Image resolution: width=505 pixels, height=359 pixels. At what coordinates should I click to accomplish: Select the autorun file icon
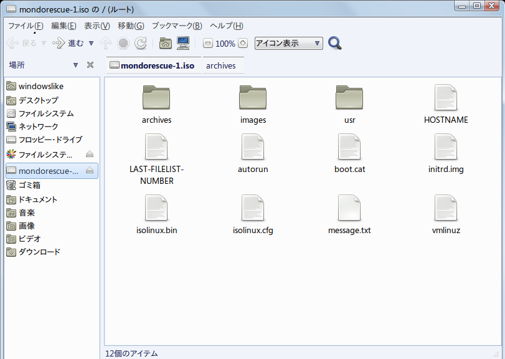pyautogui.click(x=253, y=146)
